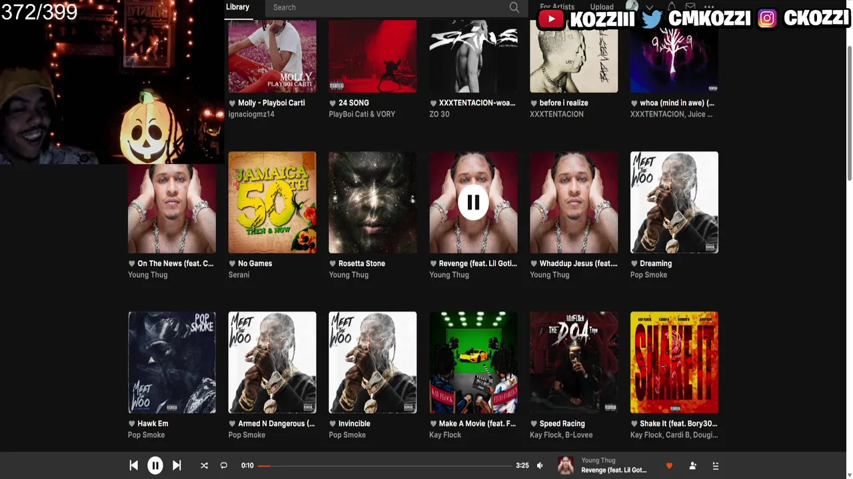Like the 24 SONG track
This screenshot has width=853, height=479.
tap(333, 103)
